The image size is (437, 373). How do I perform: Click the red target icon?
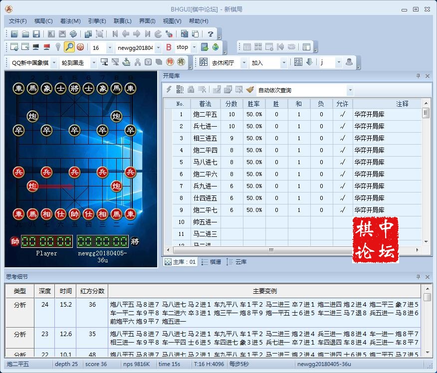coord(80,47)
